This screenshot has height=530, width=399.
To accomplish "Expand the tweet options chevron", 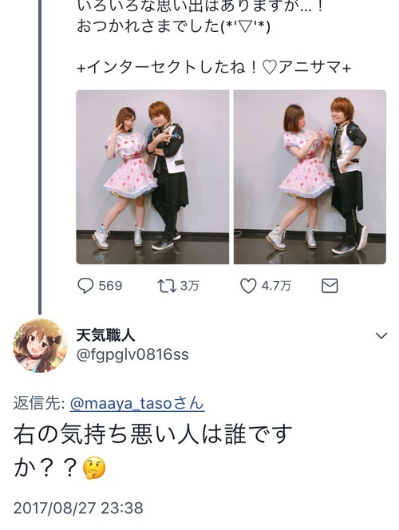I will [x=381, y=336].
